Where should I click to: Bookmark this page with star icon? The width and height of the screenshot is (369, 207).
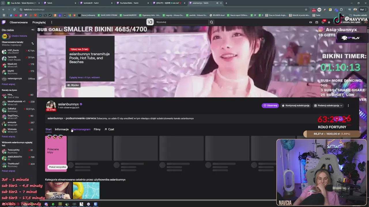(306, 9)
